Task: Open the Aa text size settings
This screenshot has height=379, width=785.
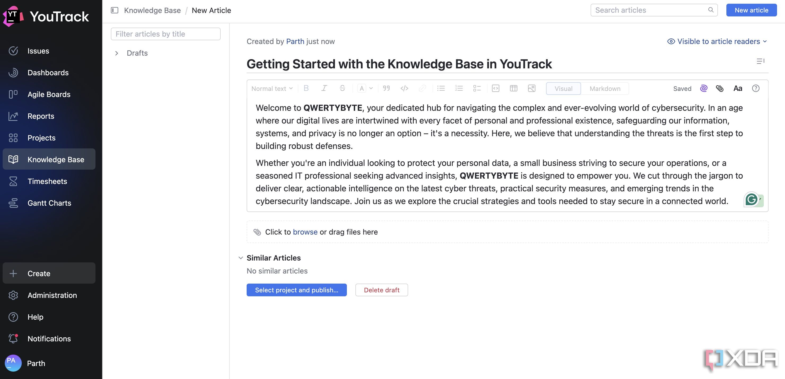Action: [738, 88]
